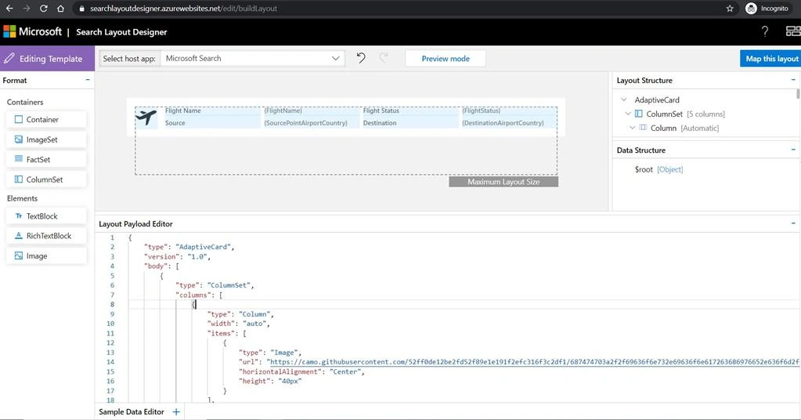Click the Sample Data Editor label

132,412
